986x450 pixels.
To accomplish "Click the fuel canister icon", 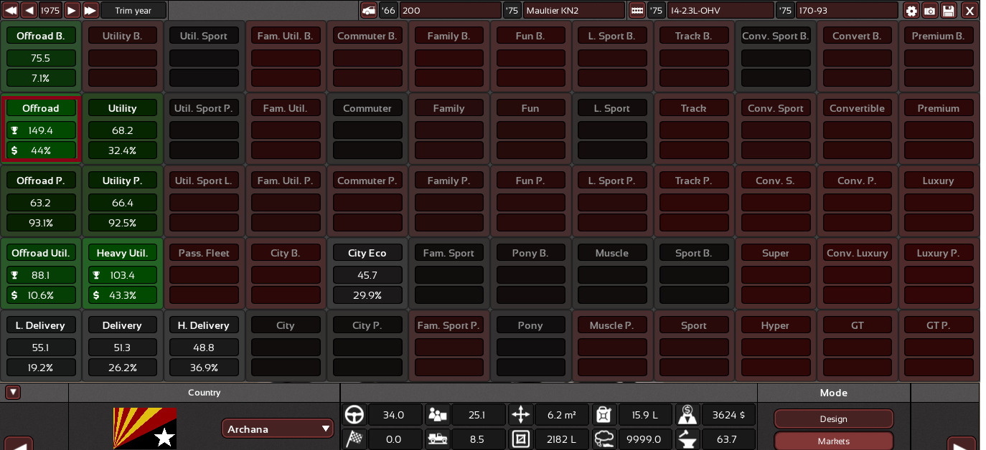I will click(x=605, y=415).
